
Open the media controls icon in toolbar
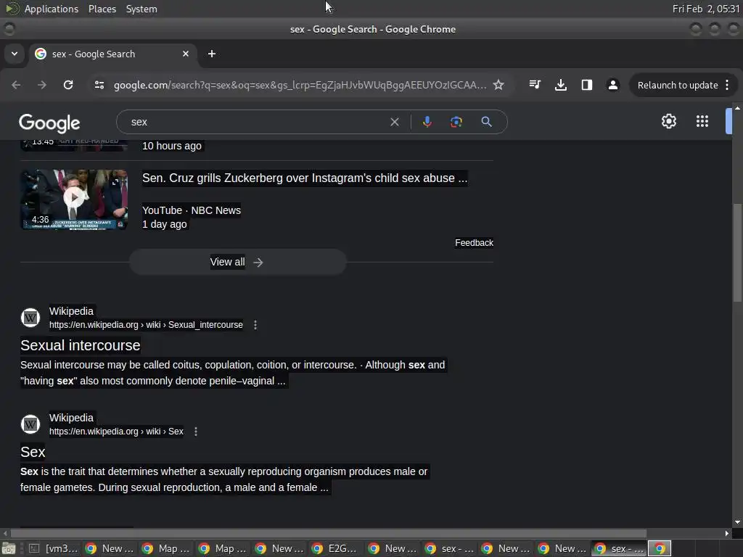click(x=535, y=85)
